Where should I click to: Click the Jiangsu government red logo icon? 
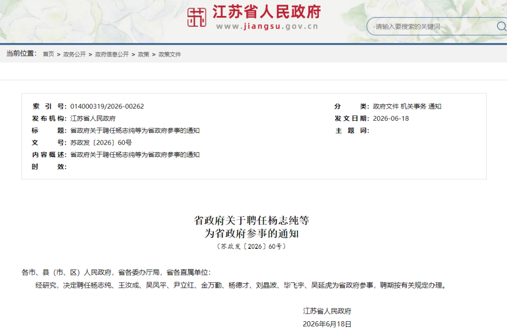pos(197,17)
